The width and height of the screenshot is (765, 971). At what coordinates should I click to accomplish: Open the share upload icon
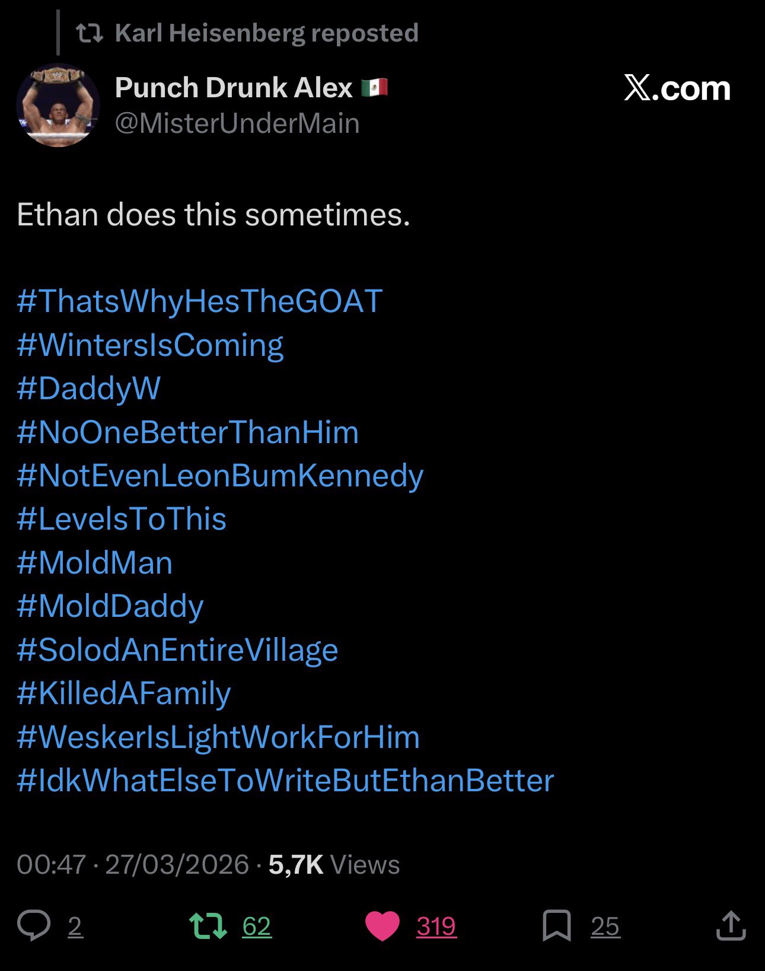coord(731,925)
